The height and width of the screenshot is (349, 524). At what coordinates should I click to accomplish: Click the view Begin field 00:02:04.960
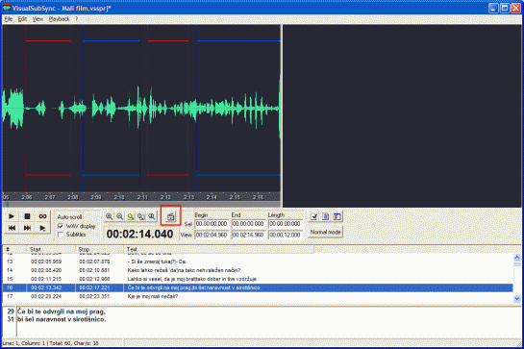(x=212, y=235)
